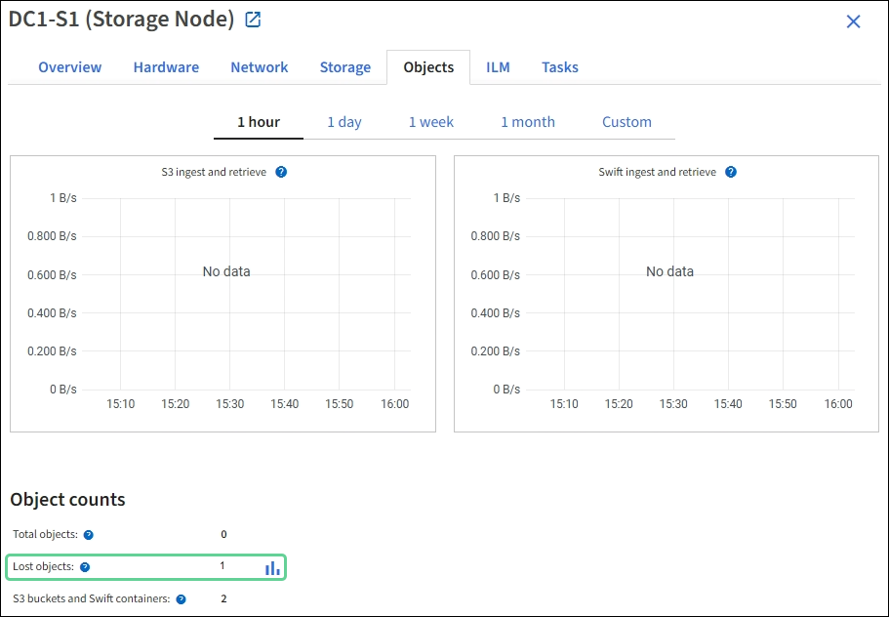This screenshot has width=889, height=617.
Task: Click help icon next to Lost objects
Action: (85, 567)
